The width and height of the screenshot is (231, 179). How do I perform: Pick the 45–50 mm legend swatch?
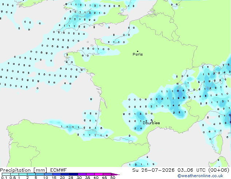click(x=107, y=174)
